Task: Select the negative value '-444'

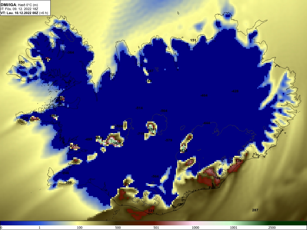Action: pyautogui.click(x=206, y=123)
